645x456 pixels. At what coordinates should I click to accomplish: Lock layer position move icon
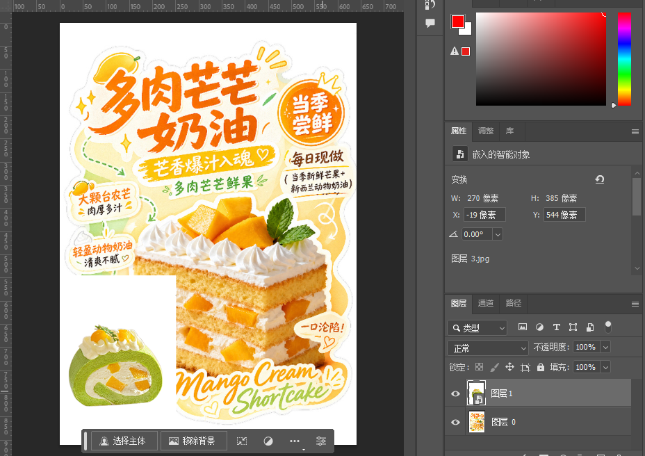(x=509, y=367)
